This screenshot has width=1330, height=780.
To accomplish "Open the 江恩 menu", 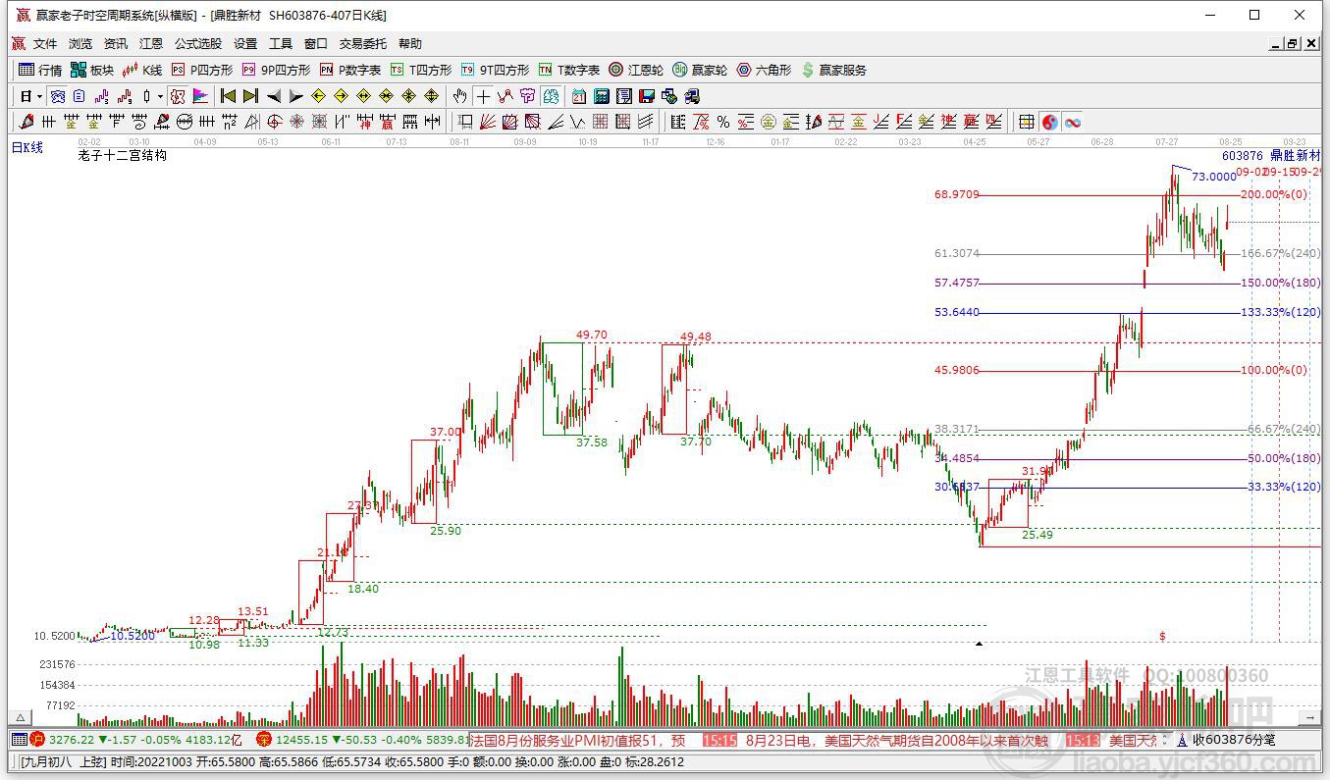I will pos(151,44).
